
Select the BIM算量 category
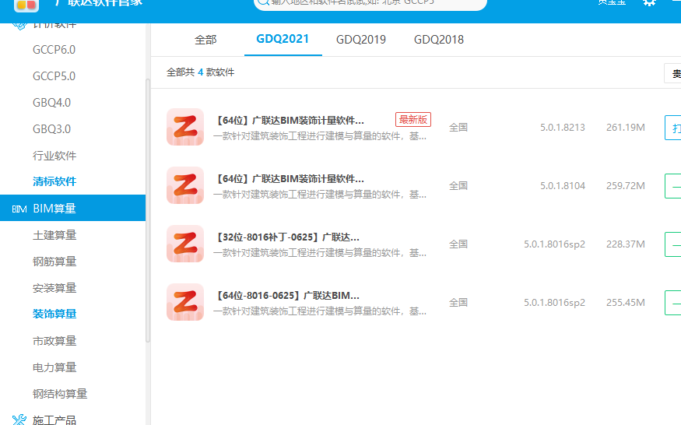pos(72,208)
